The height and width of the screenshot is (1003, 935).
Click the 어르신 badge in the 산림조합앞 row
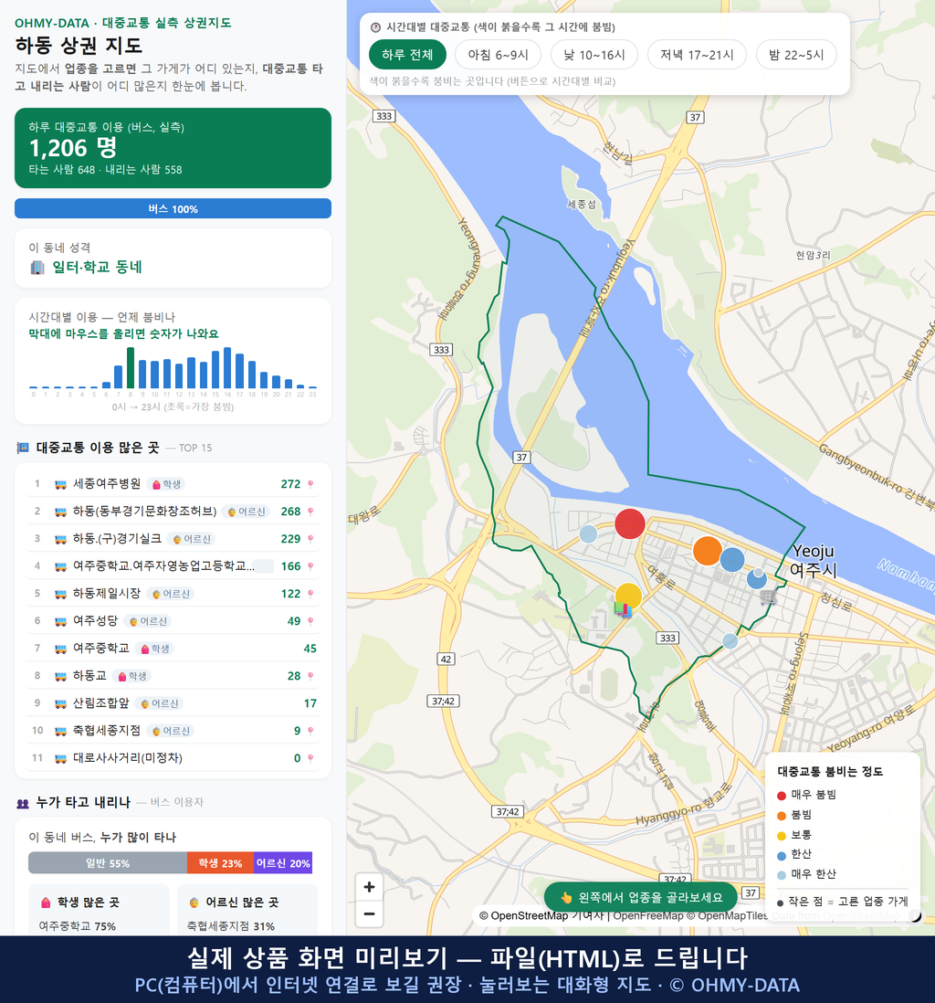pos(159,703)
